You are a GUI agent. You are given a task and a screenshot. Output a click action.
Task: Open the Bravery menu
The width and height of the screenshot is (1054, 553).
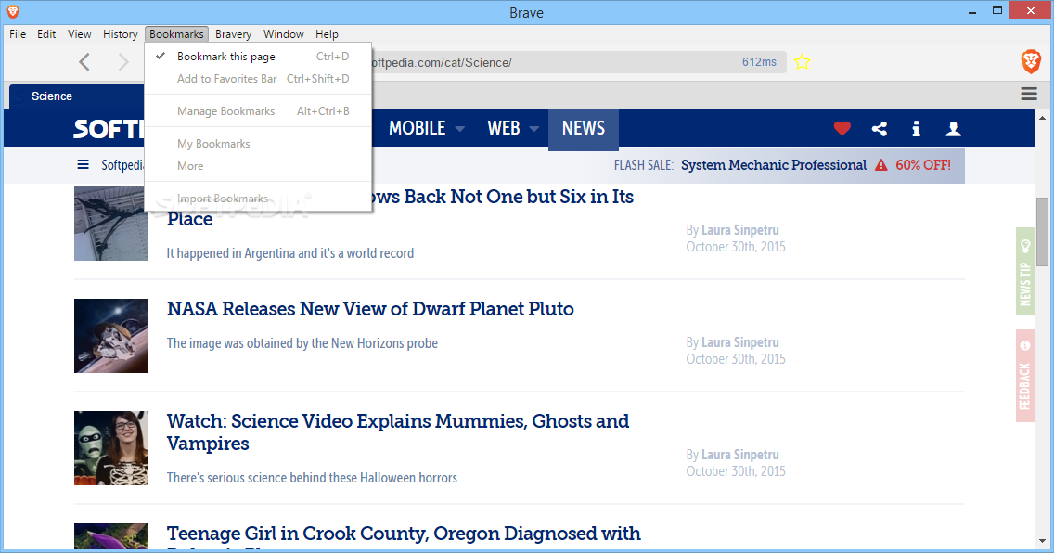(x=233, y=33)
